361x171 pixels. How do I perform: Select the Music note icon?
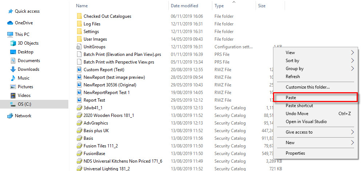[x=13, y=78]
